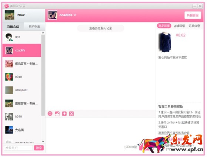Select the whuyitest conversation

coord(22,90)
